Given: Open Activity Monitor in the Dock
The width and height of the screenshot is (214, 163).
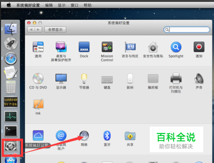Looking at the screenshot, I should (11, 117).
